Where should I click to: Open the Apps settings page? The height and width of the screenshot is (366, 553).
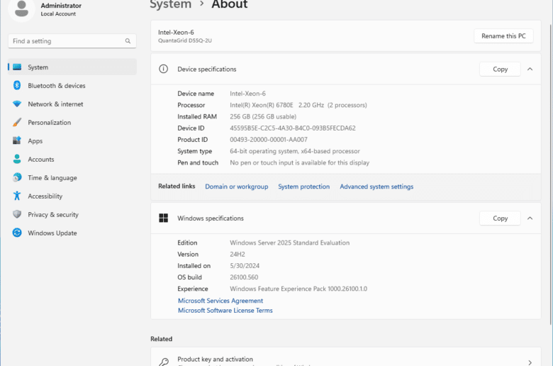(x=72, y=141)
